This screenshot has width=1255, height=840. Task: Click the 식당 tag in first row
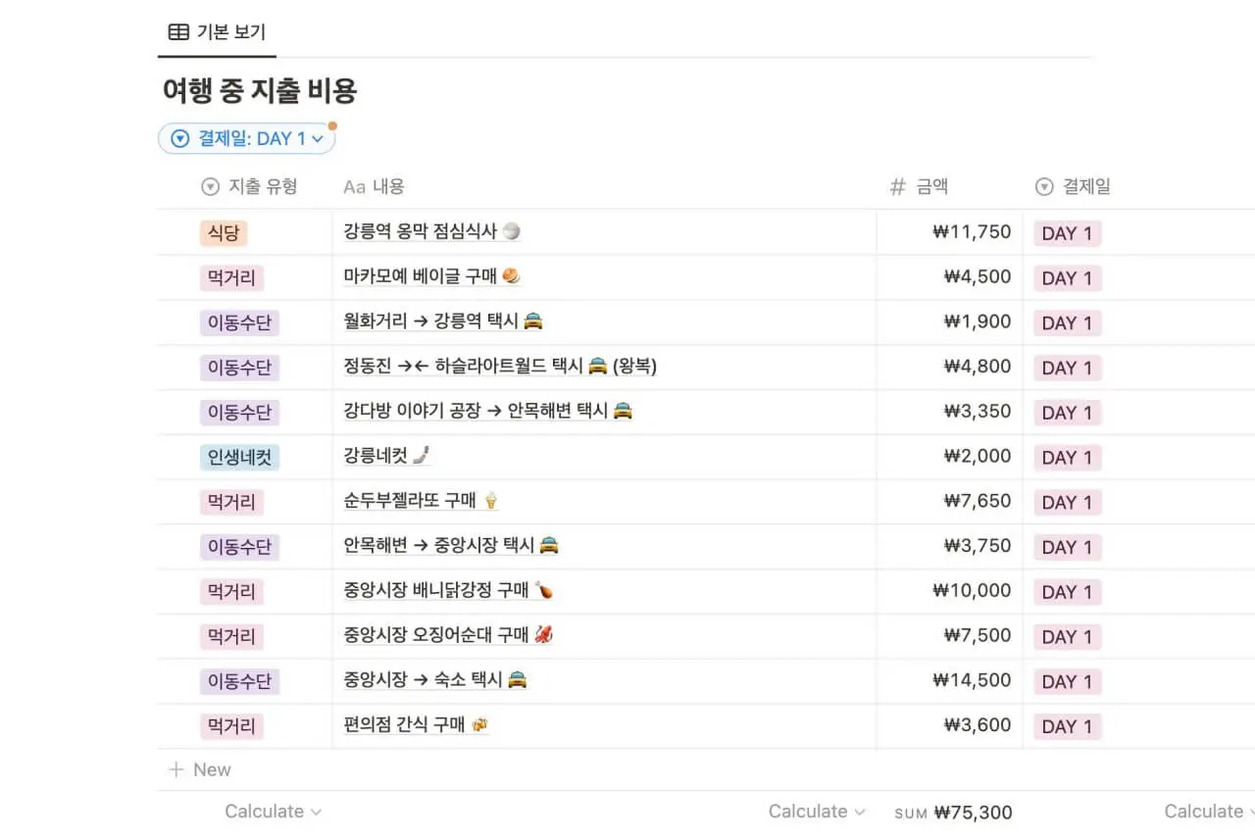[224, 233]
